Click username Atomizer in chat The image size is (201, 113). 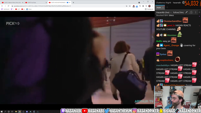[172, 35]
